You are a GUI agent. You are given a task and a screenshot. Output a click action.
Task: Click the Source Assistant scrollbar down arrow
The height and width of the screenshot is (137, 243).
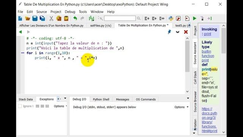[x=224, y=132]
